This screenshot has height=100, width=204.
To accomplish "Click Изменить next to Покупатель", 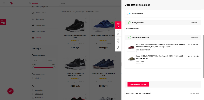I will coord(194,23).
